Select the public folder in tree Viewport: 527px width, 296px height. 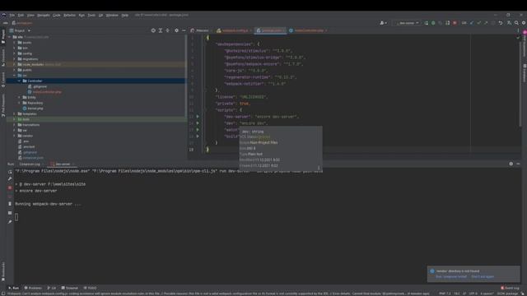pos(27,70)
